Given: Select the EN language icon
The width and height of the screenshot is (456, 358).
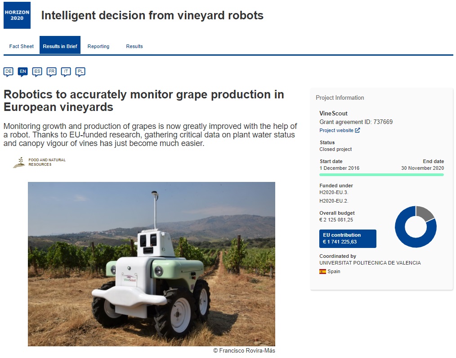Looking at the screenshot, I should tap(22, 71).
